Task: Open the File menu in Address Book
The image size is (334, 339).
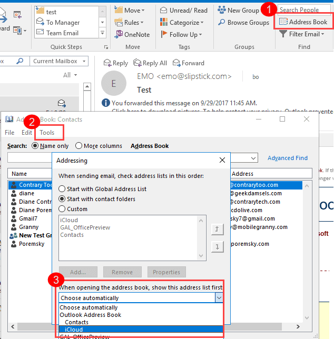Action: point(9,133)
